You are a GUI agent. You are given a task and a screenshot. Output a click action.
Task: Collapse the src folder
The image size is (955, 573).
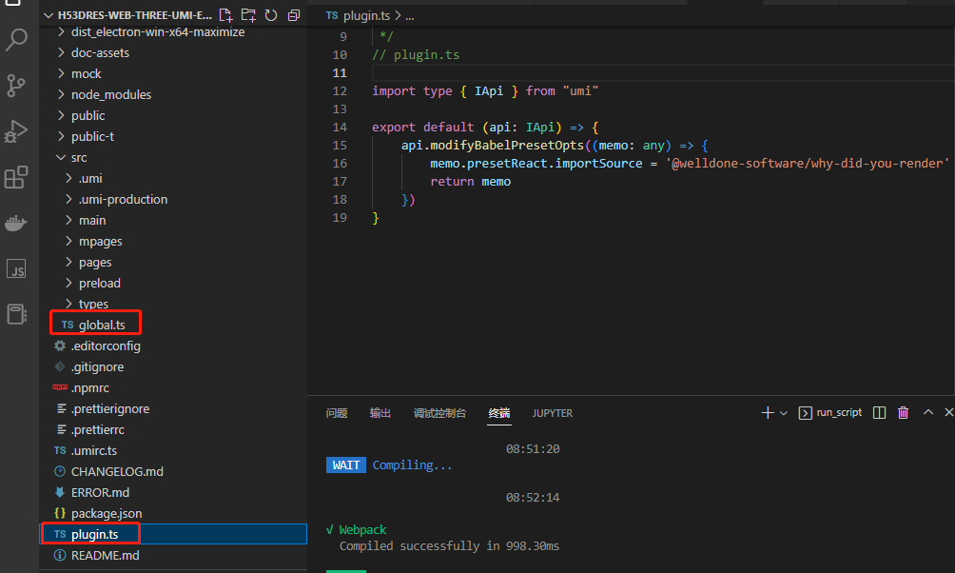coord(80,156)
